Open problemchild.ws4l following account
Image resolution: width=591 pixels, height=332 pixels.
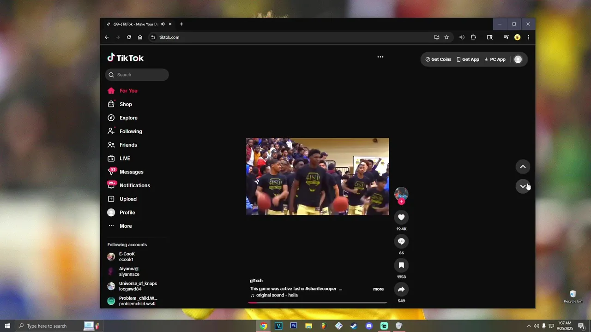click(133, 301)
